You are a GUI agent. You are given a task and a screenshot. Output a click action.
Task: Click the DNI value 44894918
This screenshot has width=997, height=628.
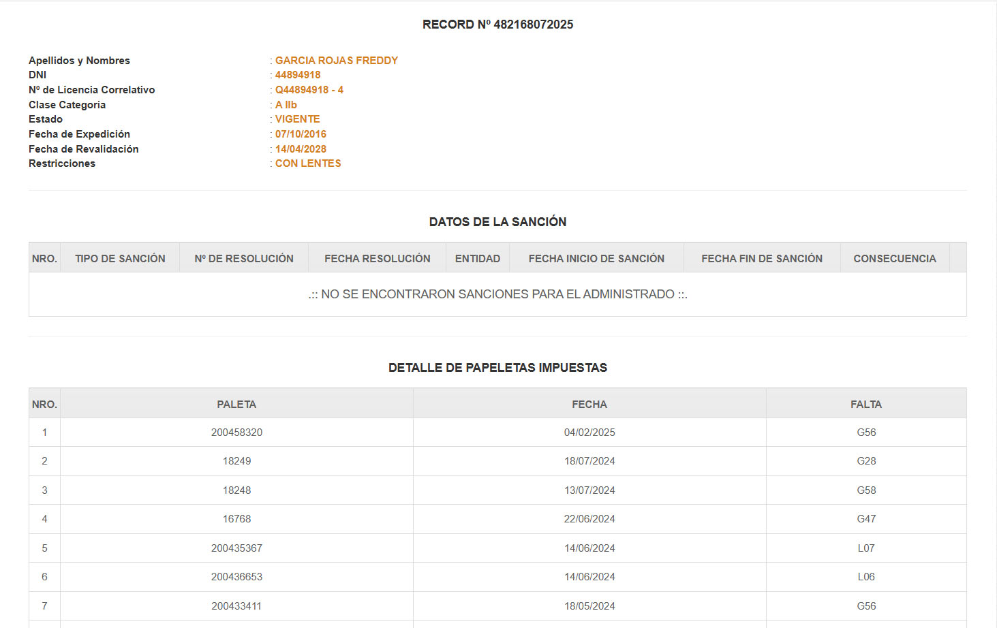(x=298, y=75)
